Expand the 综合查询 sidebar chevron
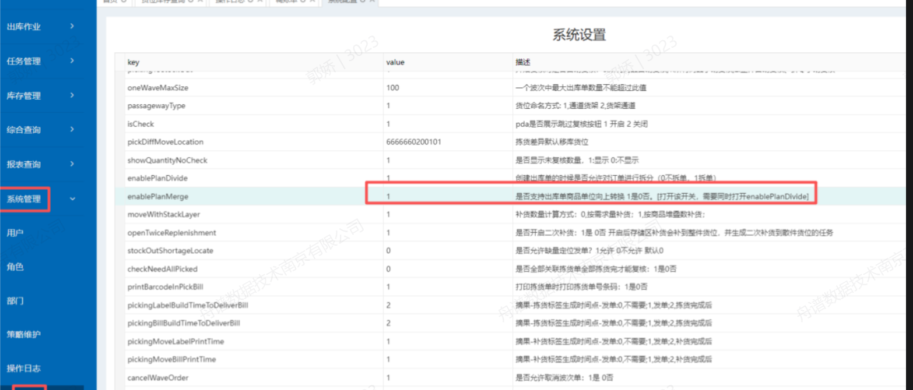This screenshot has width=913, height=390. [x=72, y=129]
